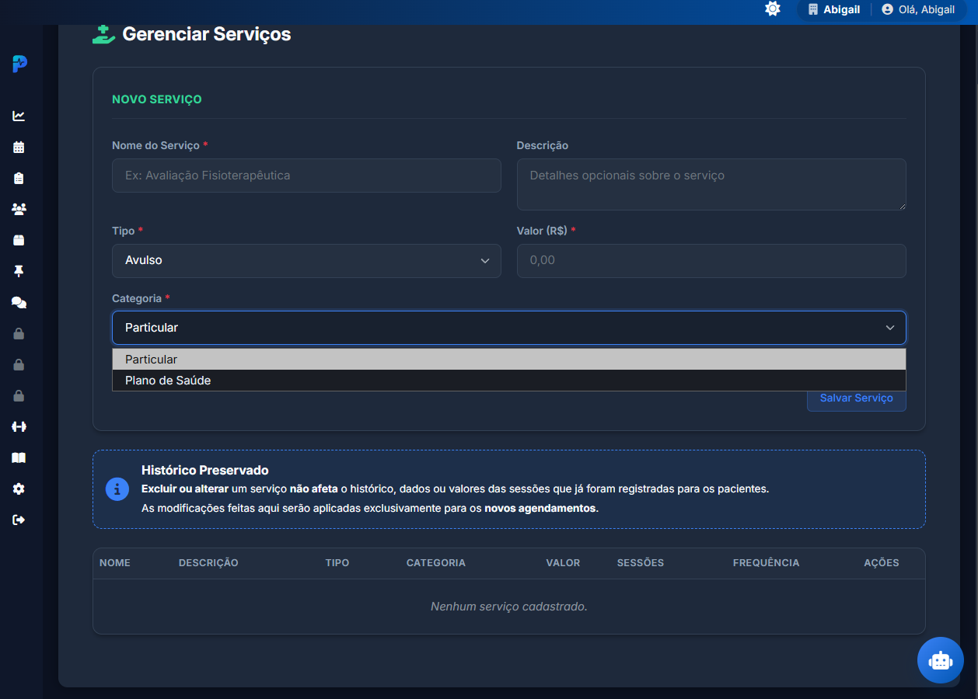Click the Nenhum serviço cadastrado message
The image size is (978, 699).
(x=509, y=607)
